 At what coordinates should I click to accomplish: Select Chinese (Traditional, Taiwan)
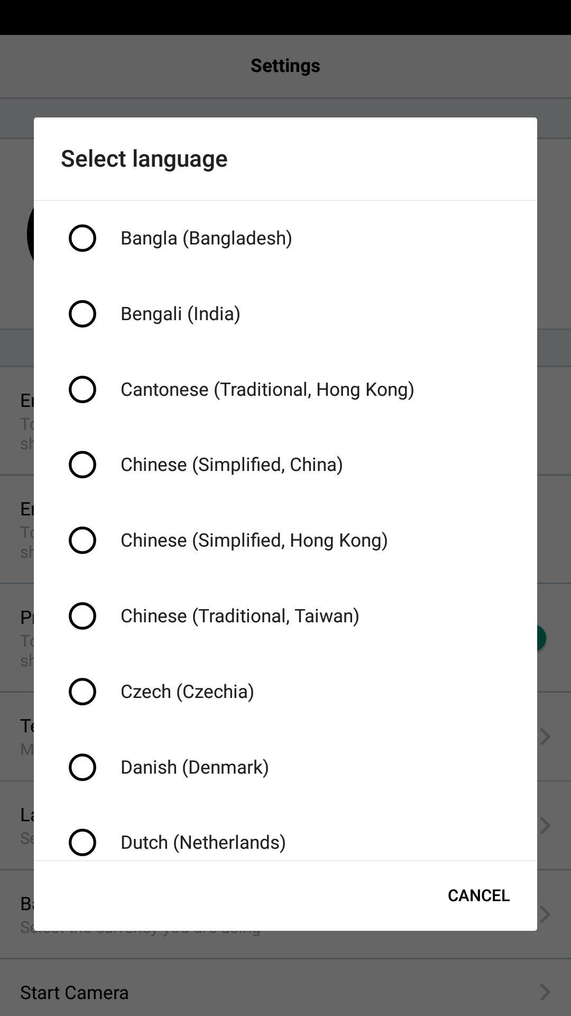[x=240, y=616]
